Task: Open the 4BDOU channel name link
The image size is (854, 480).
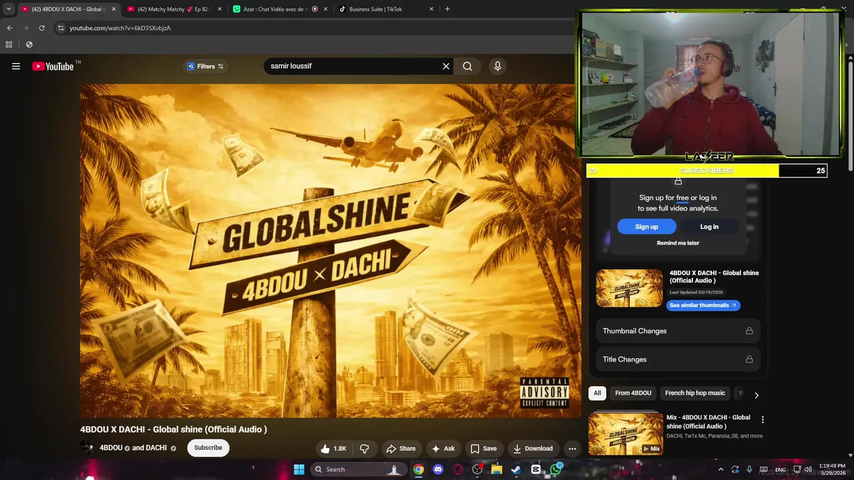Action: [x=111, y=448]
